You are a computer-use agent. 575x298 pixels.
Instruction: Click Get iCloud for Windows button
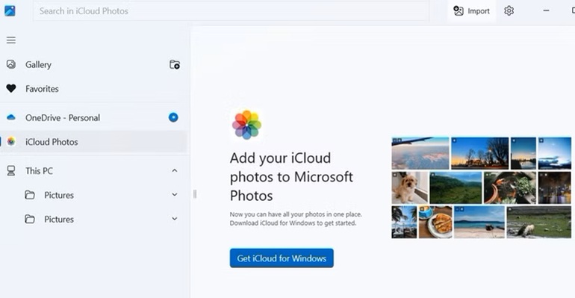[282, 258]
